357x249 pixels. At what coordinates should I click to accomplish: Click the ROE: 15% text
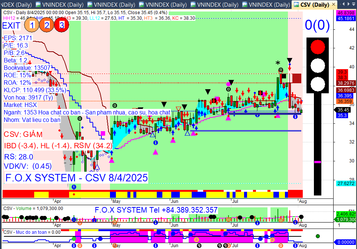point(17,75)
